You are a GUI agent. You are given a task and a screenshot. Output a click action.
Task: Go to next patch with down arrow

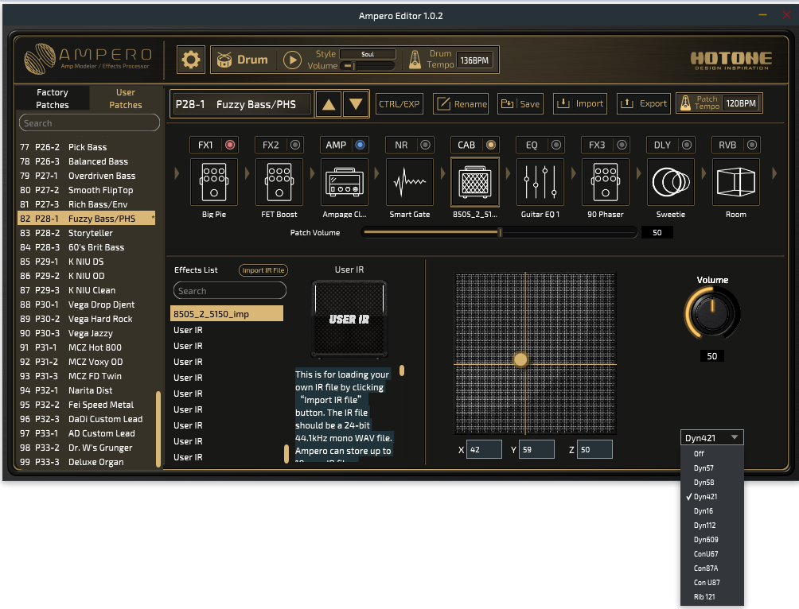356,104
